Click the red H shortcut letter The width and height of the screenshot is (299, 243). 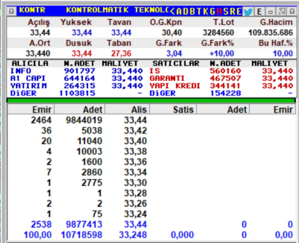click(x=219, y=12)
